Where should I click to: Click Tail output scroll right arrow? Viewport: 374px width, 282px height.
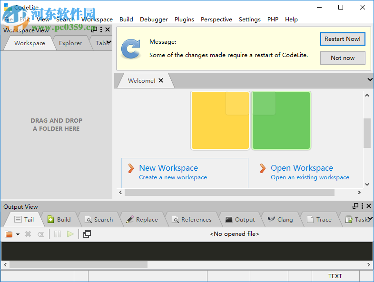point(368,264)
